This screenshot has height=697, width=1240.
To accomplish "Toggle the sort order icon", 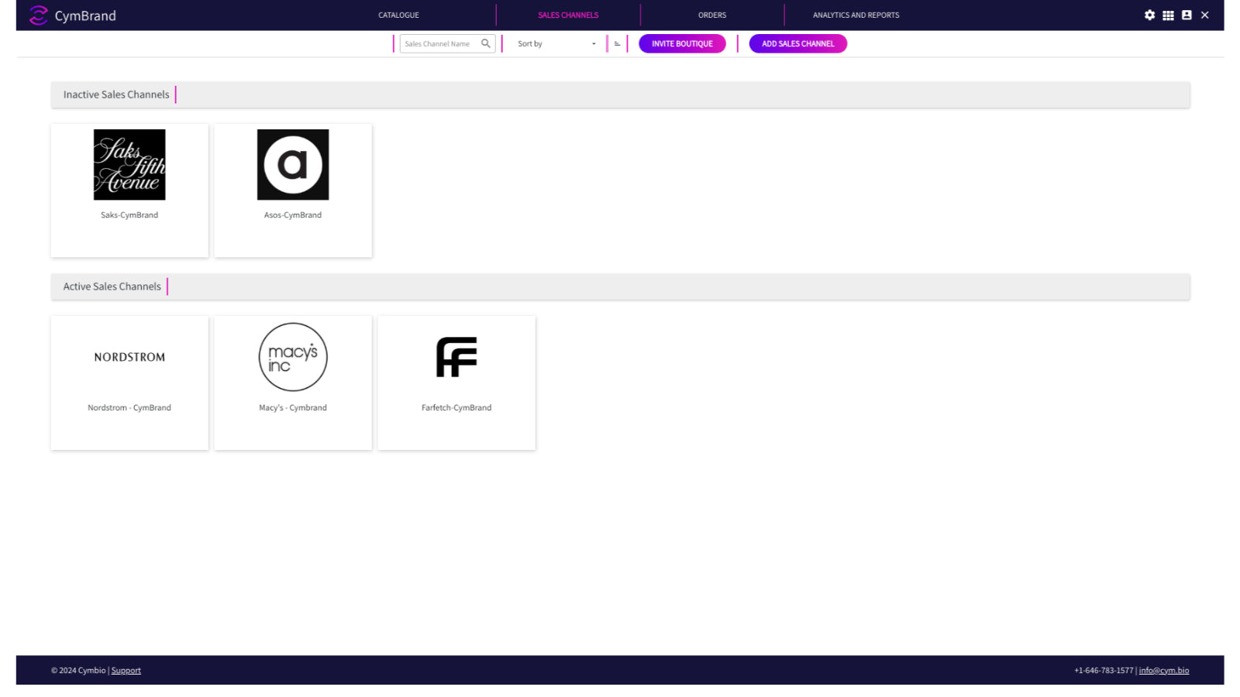I will 618,43.
